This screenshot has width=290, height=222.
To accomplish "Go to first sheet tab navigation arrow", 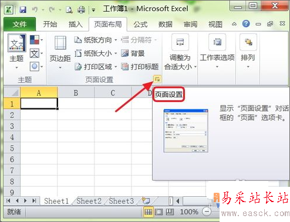I will (x=8, y=201).
